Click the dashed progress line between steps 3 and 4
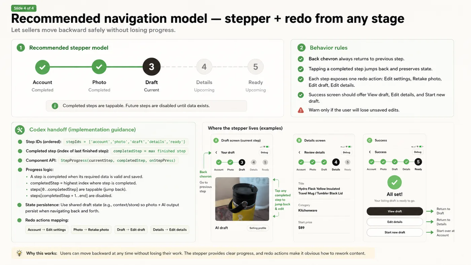Image resolution: width=471 pixels, height=265 pixels. point(178,67)
